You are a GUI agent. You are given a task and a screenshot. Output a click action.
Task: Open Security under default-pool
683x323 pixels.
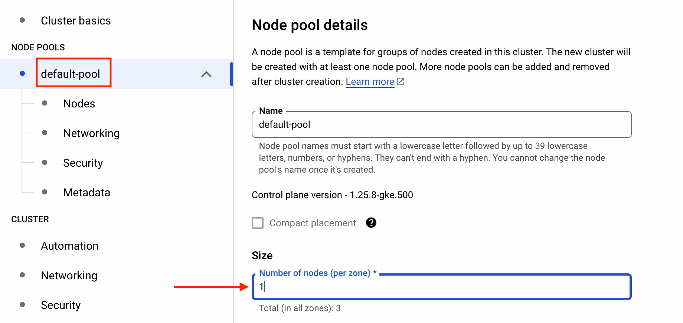point(83,163)
